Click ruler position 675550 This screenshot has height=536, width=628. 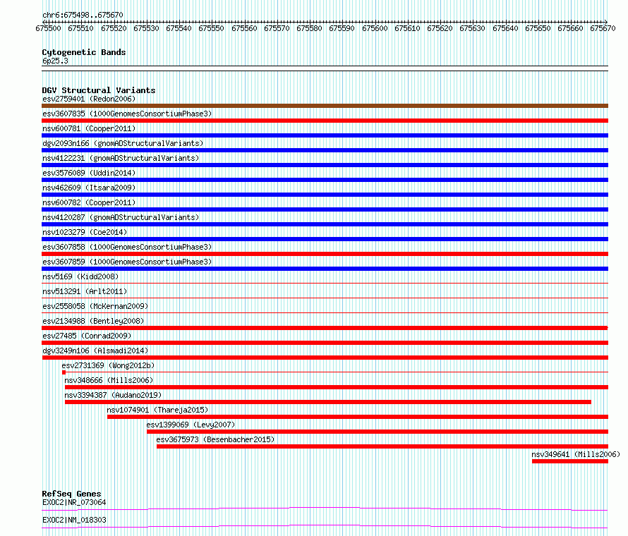coord(211,28)
